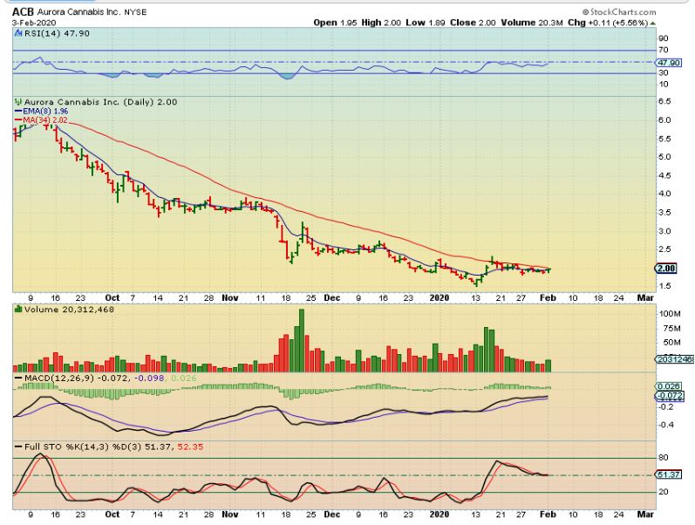Click the 2020 label on bottom stochastic date axis
Screen dimensions: 695x525
pos(439,515)
